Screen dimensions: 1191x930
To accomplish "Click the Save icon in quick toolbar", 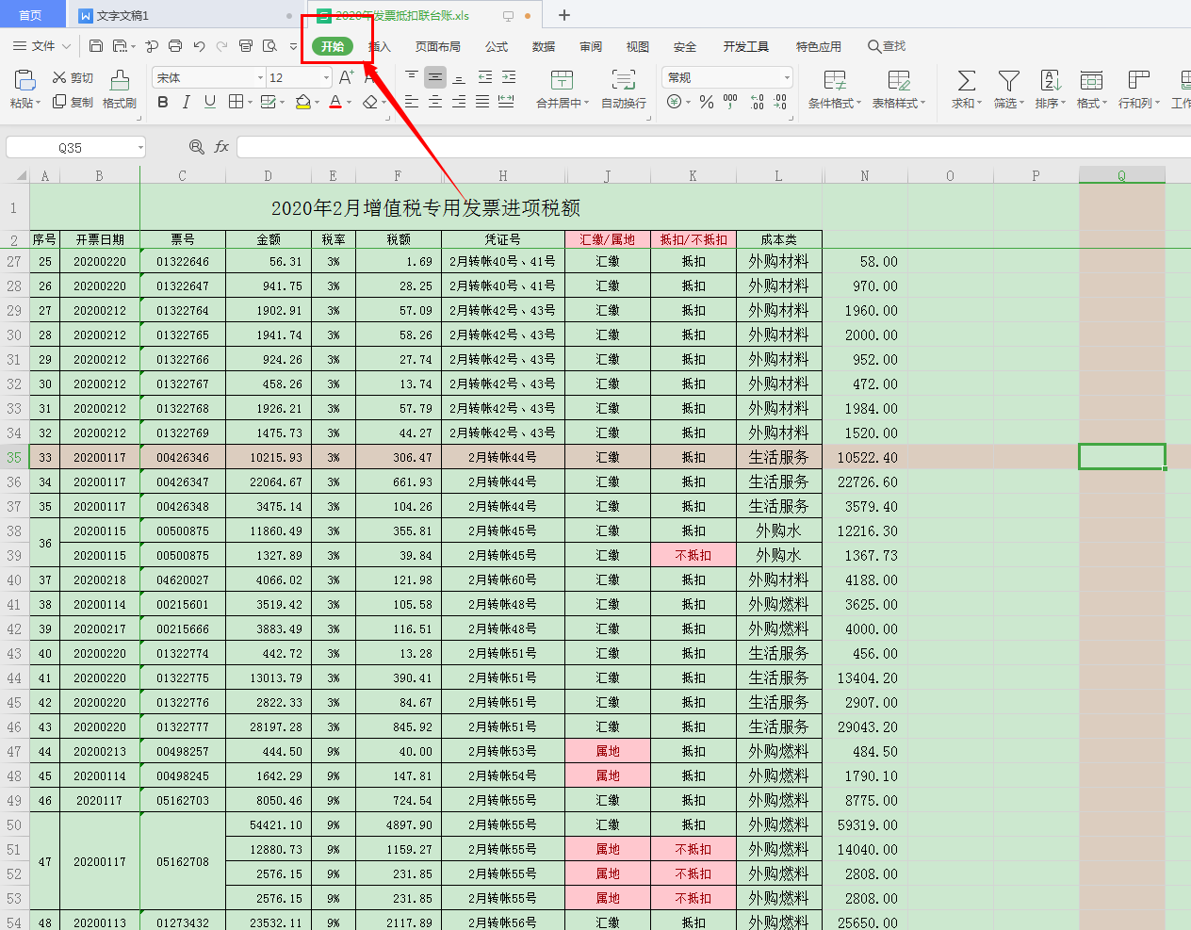I will 96,46.
